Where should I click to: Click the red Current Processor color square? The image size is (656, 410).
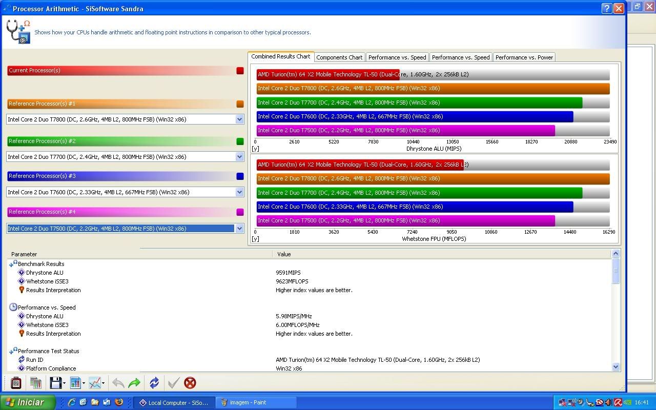point(240,71)
